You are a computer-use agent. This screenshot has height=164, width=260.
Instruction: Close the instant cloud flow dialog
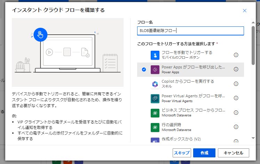pos(244,10)
